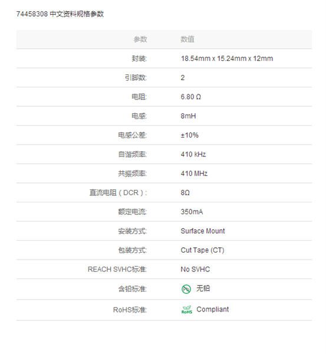Image resolution: width=326 pixels, height=354 pixels.
Task: Click the 引脚数 value 2
Action: [x=183, y=78]
